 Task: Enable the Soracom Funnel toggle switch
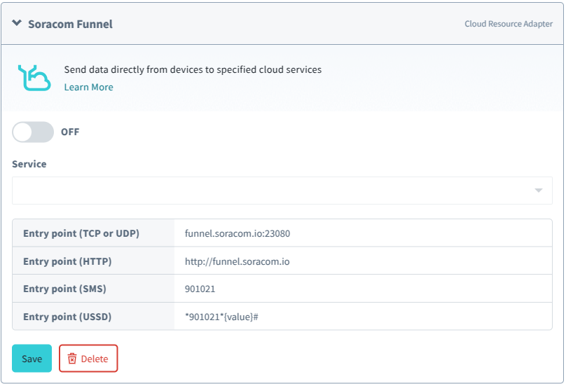point(33,132)
